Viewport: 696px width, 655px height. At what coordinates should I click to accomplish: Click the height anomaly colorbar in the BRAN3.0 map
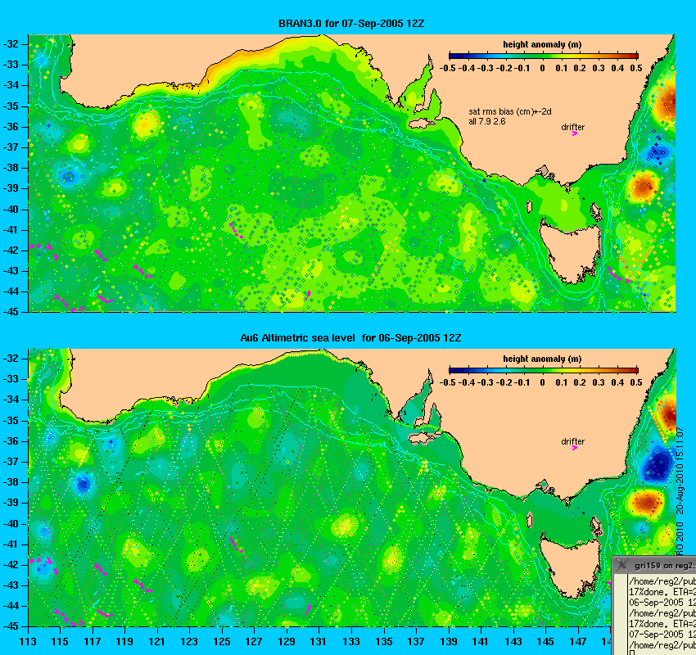544,56
